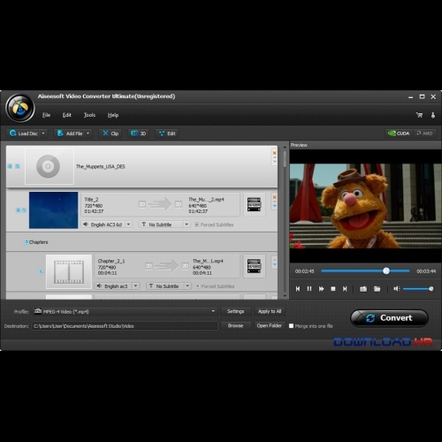Mute the preview volume speaker
The width and height of the screenshot is (442, 442).
click(397, 289)
